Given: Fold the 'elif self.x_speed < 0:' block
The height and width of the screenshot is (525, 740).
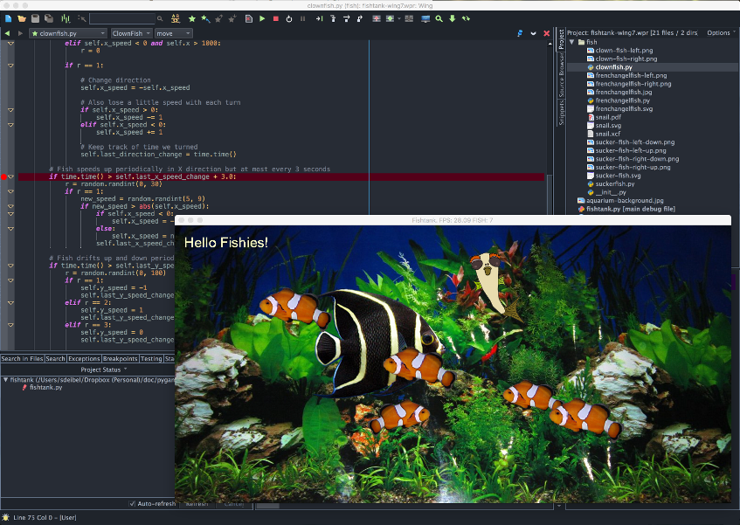Looking at the screenshot, I should [10, 125].
